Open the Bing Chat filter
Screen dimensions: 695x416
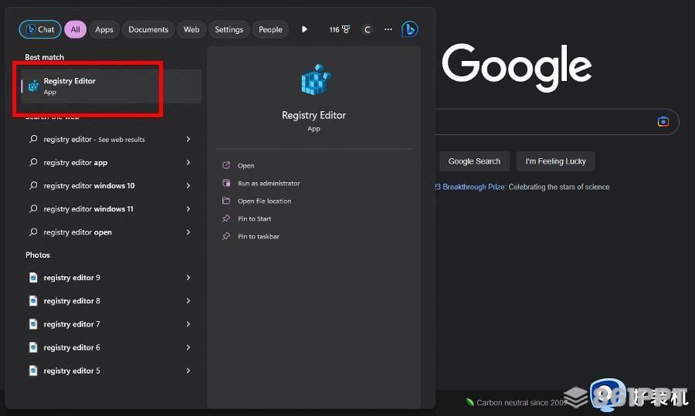tap(40, 29)
